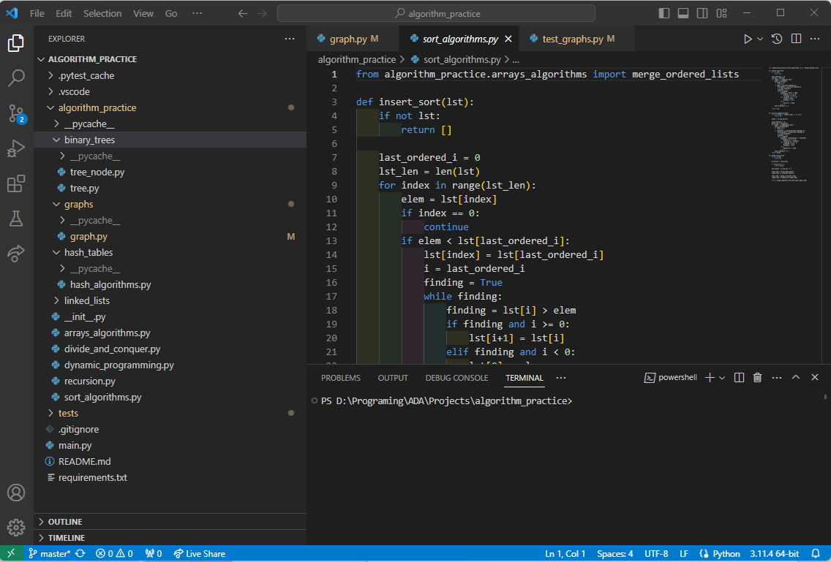Open the Selection menu
This screenshot has height=562, width=831.
point(102,13)
